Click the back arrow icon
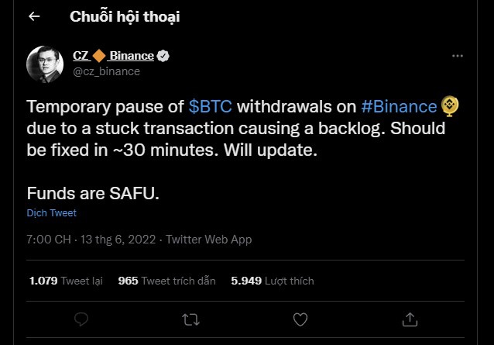 34,16
